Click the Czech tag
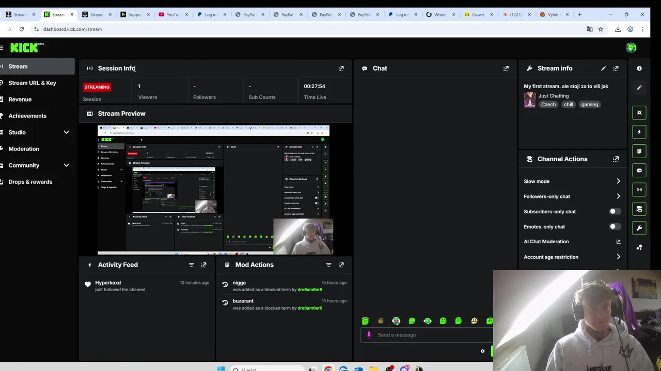 coord(548,105)
